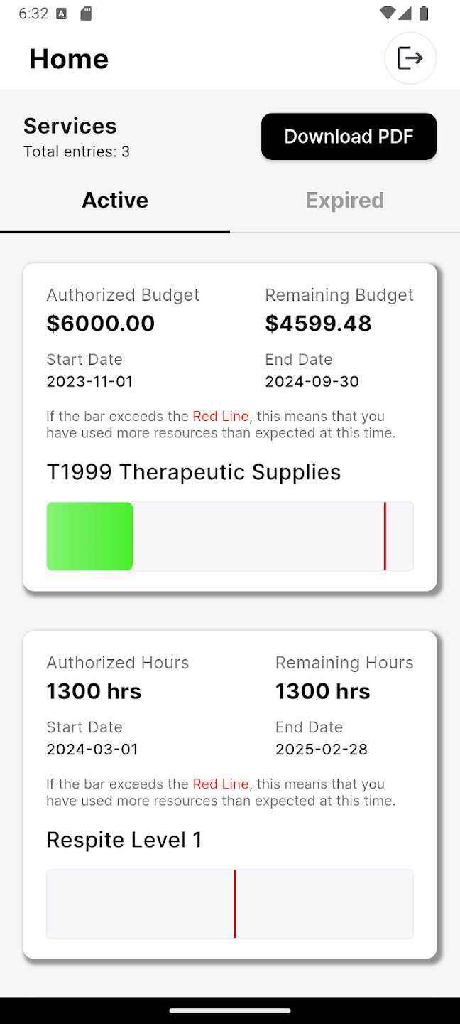This screenshot has height=1024, width=460.
Task: Tap the Wi-Fi status icon
Action: (x=387, y=13)
